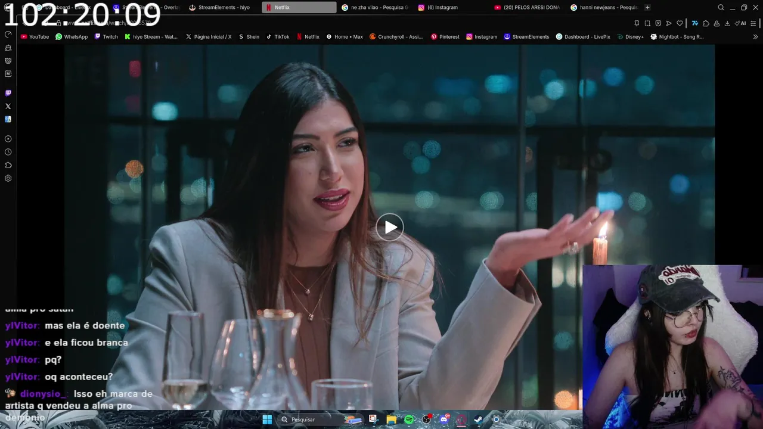The image size is (763, 429).
Task: Open Netflix bookmark in bookmarks bar
Action: tap(308, 36)
